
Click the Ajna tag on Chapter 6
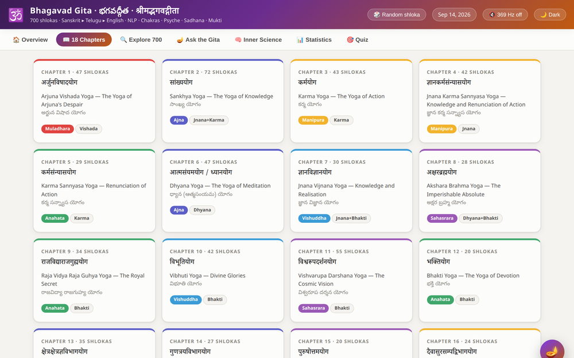pyautogui.click(x=179, y=210)
